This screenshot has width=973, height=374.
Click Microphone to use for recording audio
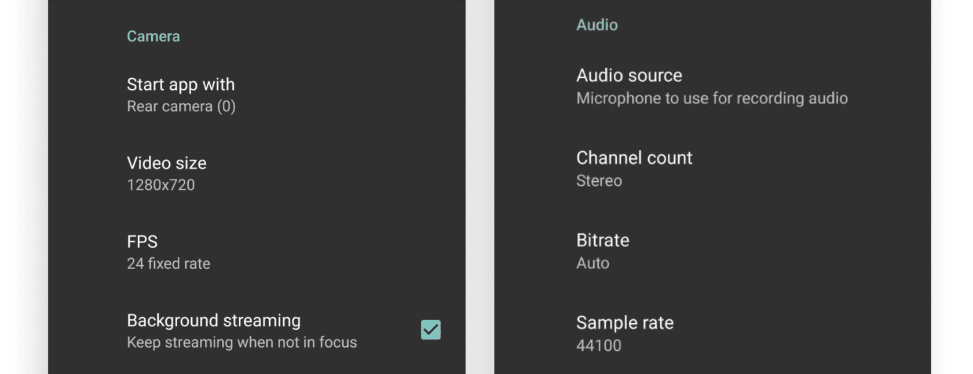pyautogui.click(x=712, y=98)
